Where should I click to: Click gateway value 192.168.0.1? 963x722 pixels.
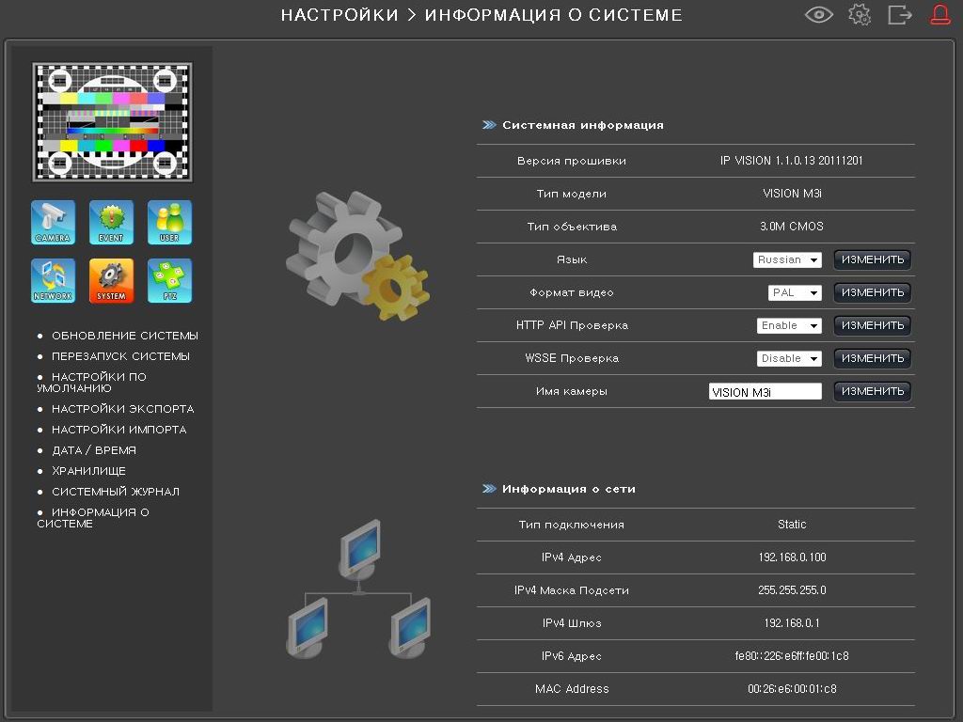point(792,623)
